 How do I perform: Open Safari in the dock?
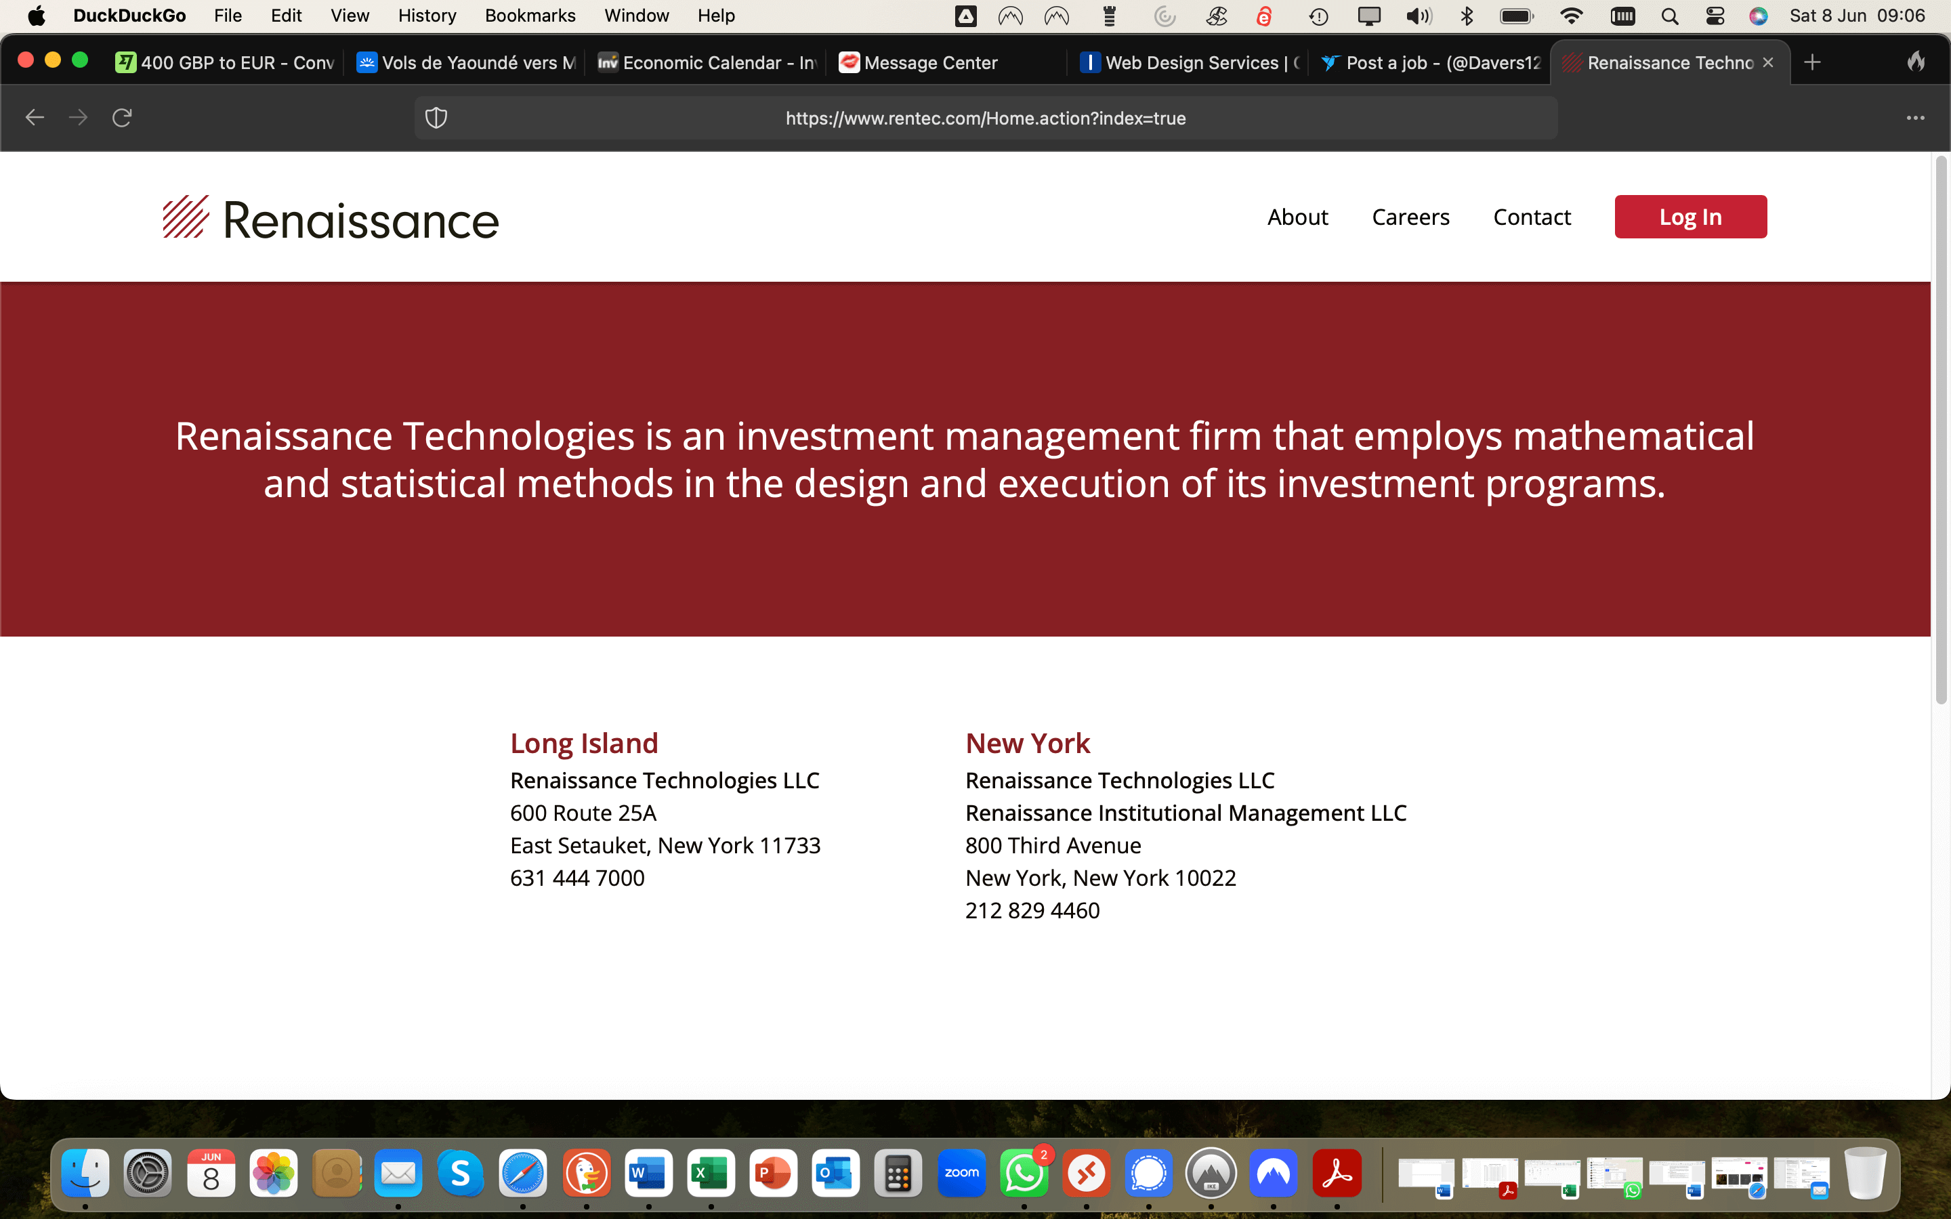[x=523, y=1172]
